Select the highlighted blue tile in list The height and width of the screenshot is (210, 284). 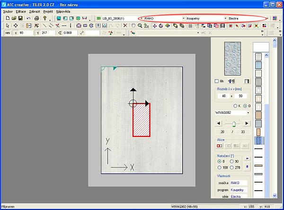click(x=258, y=141)
